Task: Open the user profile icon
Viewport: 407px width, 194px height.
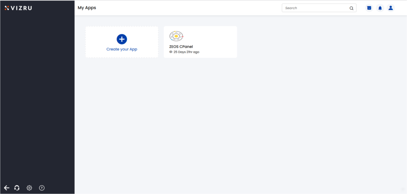Action: pyautogui.click(x=391, y=8)
